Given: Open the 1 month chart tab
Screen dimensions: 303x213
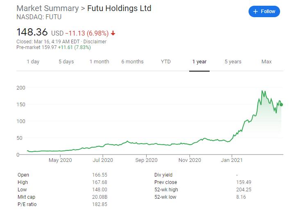Looking at the screenshot, I should 99,62.
